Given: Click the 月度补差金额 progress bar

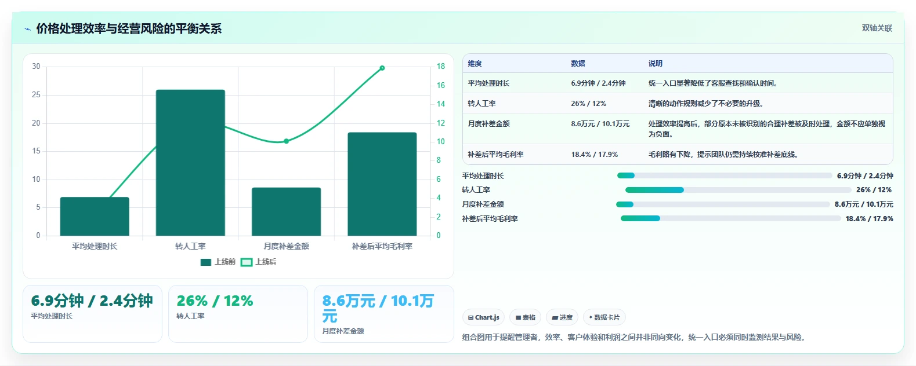Looking at the screenshot, I should (x=723, y=204).
